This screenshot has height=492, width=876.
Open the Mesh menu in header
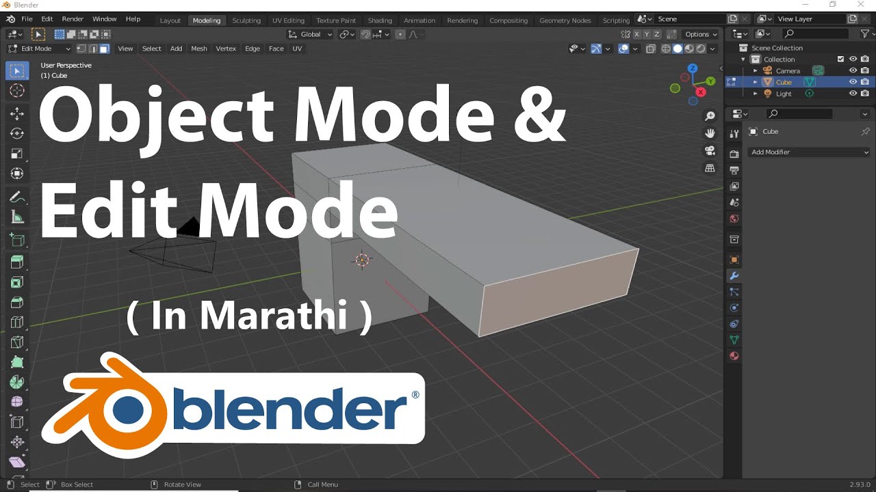199,49
